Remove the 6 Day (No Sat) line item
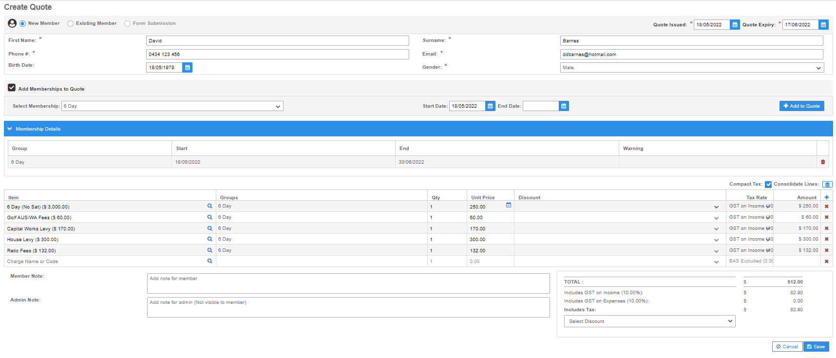This screenshot has width=836, height=358. [x=827, y=207]
